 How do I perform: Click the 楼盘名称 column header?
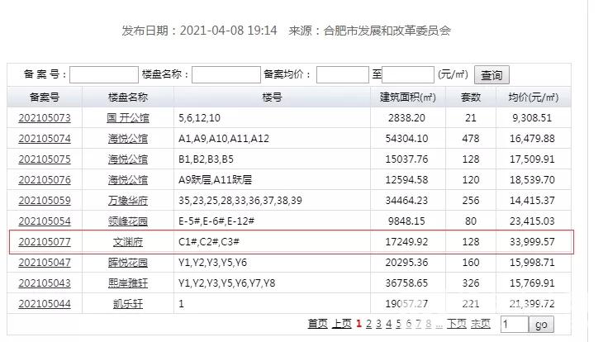pos(128,97)
